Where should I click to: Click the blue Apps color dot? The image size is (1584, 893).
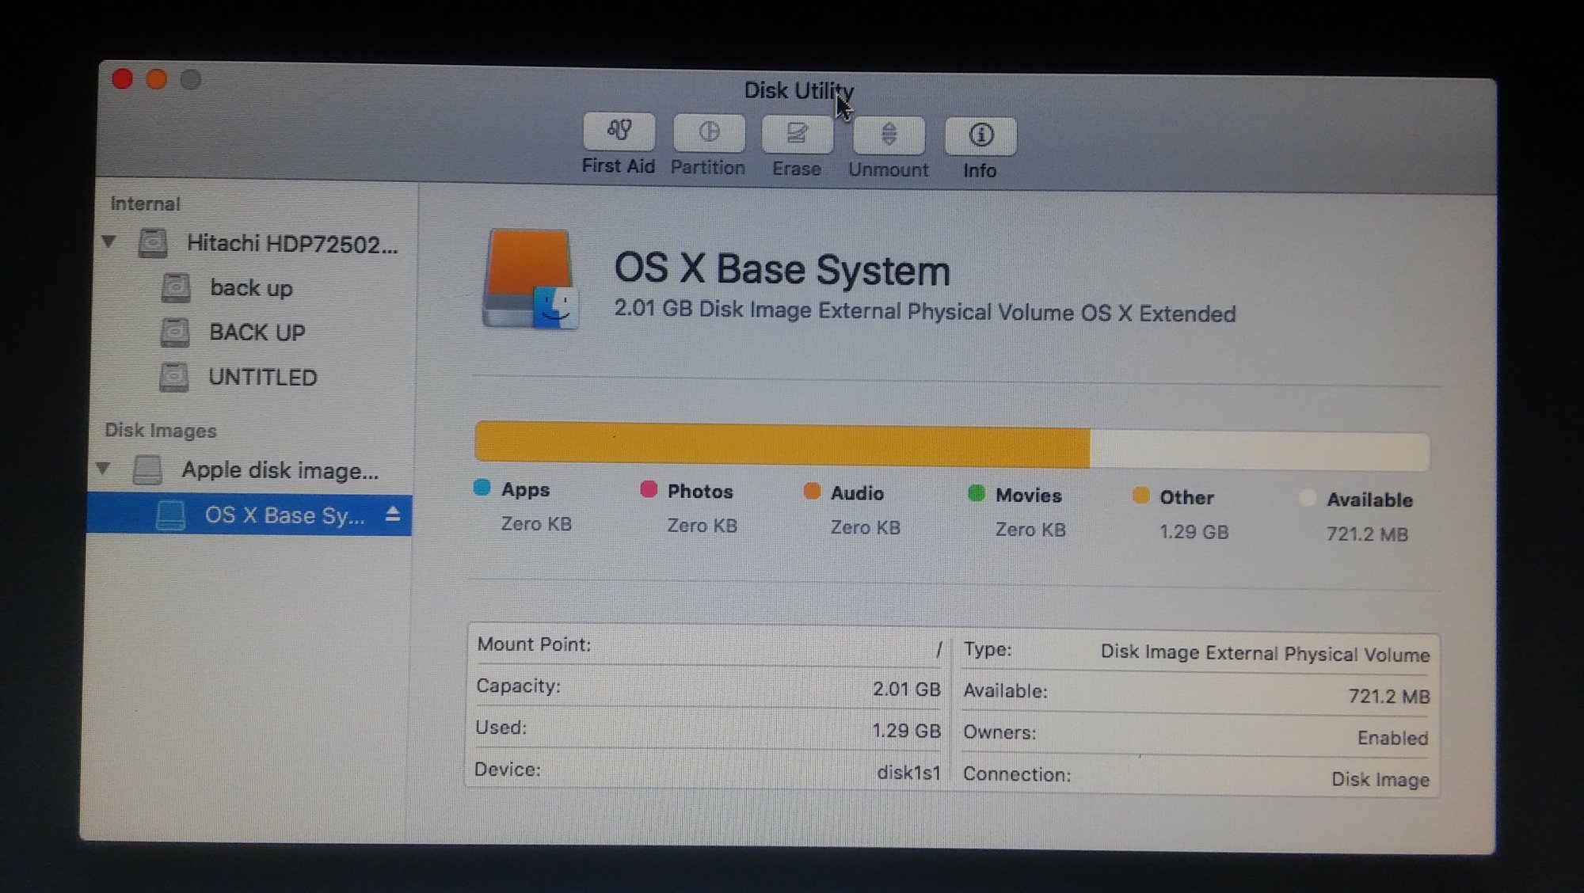(x=482, y=487)
